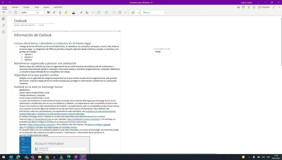Screen dimensions: 282x160
Task: Click the page title Outlook
Action: click(x=20, y=21)
